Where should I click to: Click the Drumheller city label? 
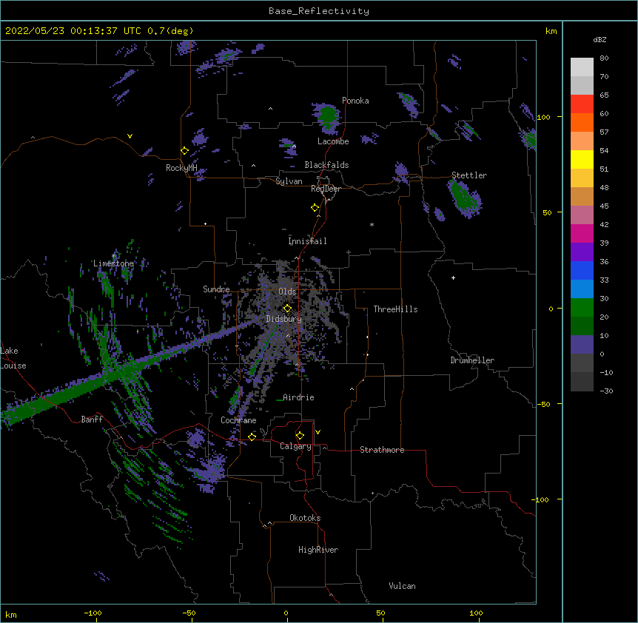coord(472,360)
